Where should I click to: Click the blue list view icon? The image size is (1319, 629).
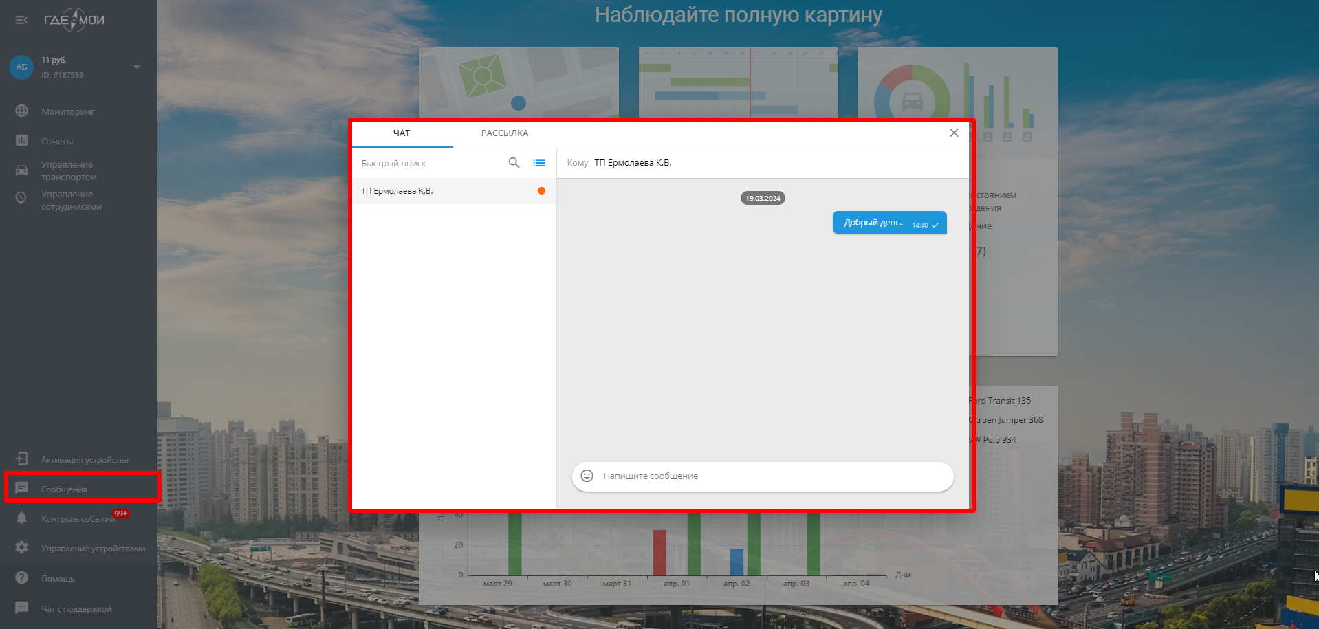click(x=539, y=163)
